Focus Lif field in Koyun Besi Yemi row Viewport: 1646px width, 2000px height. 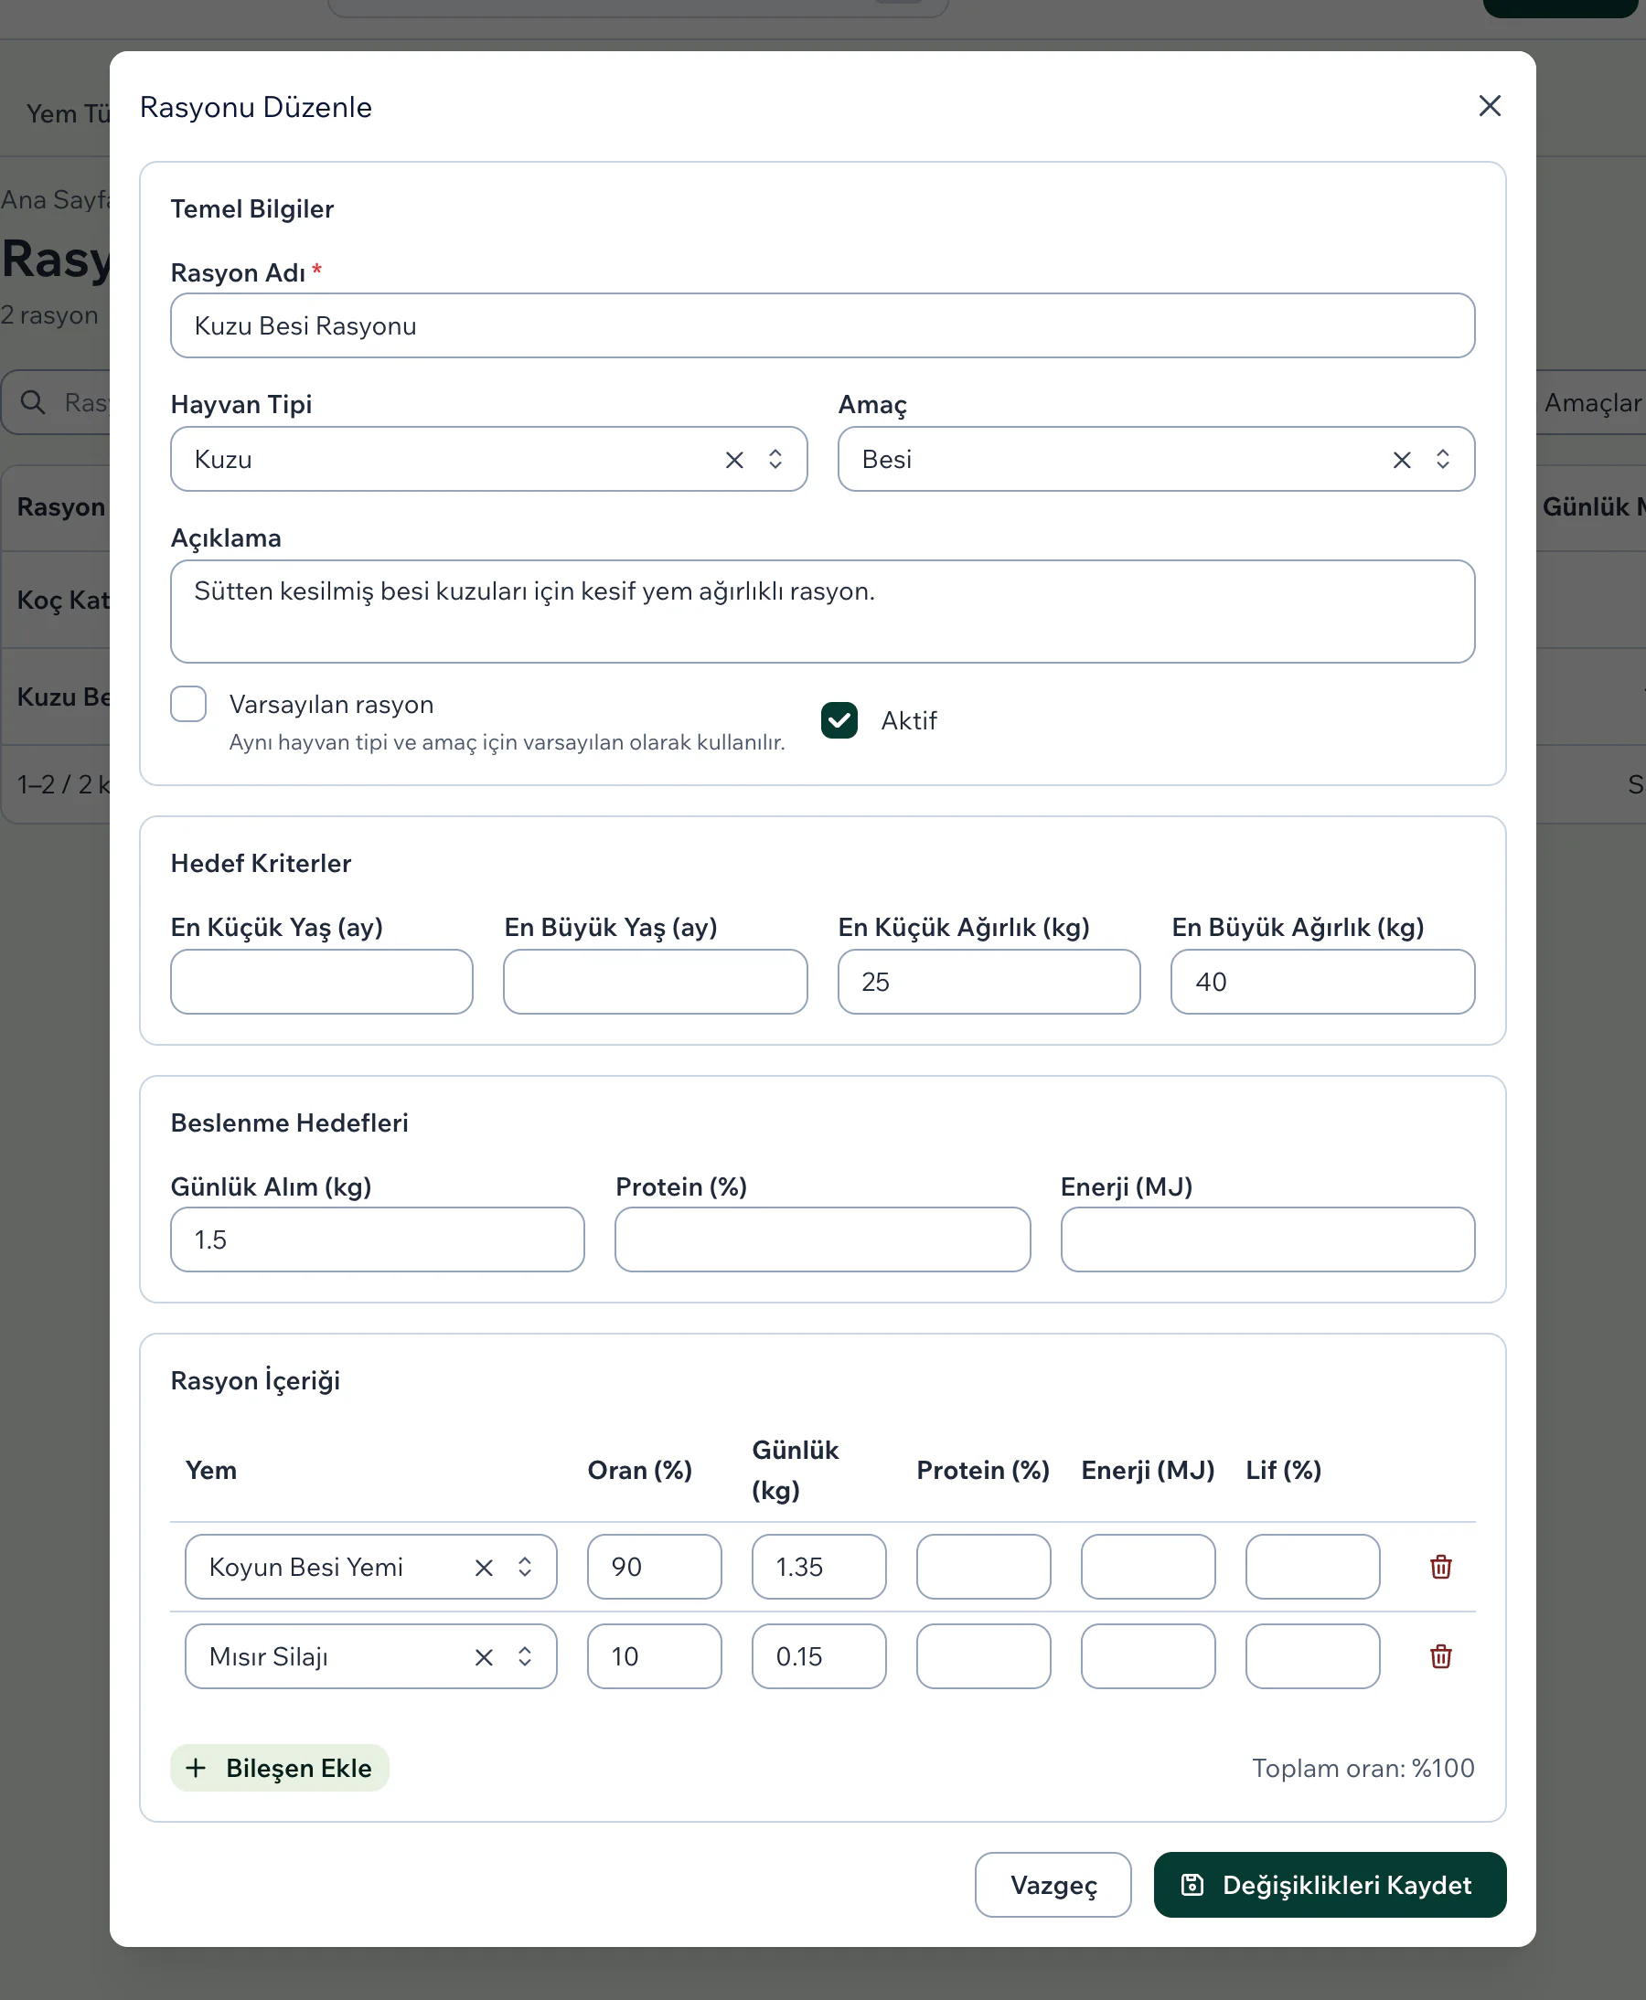(x=1312, y=1567)
